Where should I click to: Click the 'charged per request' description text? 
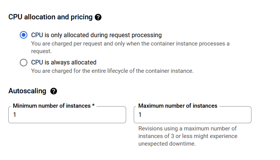click(x=130, y=47)
